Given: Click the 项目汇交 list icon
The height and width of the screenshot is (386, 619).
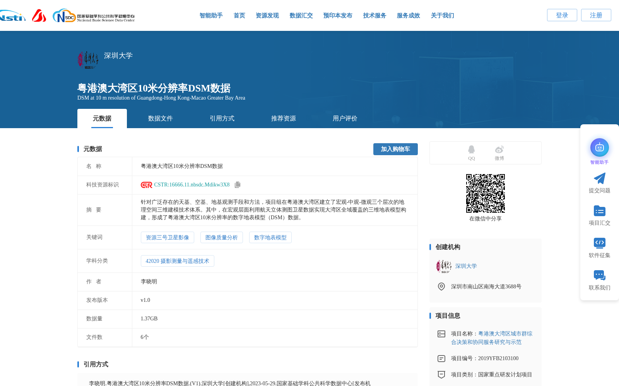Looking at the screenshot, I should click(600, 211).
